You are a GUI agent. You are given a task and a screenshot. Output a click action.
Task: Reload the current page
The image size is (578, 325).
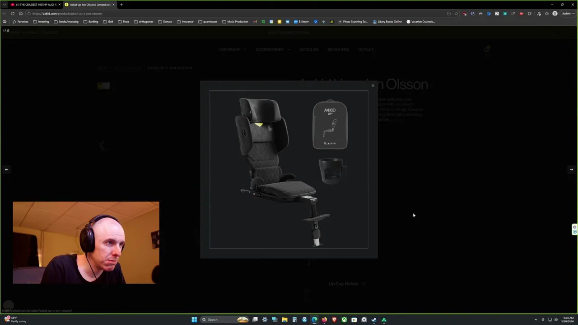[x=12, y=14]
